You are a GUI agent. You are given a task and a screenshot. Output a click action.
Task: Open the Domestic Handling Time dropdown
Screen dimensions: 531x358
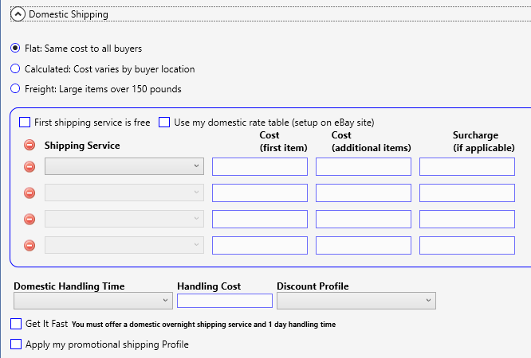pos(93,301)
